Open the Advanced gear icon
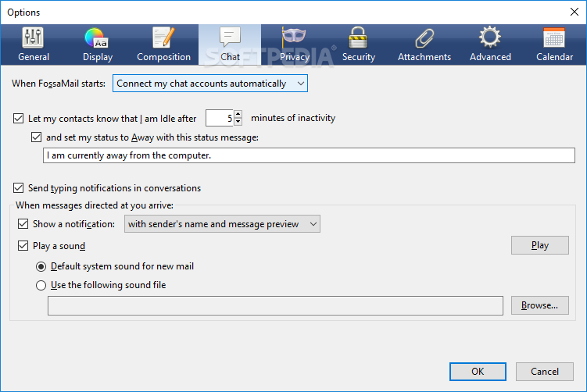The width and height of the screenshot is (587, 392). [x=489, y=37]
